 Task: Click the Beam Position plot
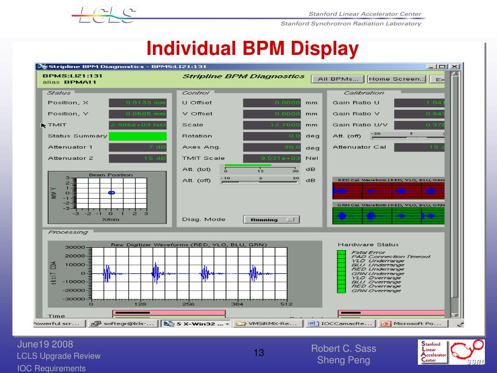click(111, 193)
